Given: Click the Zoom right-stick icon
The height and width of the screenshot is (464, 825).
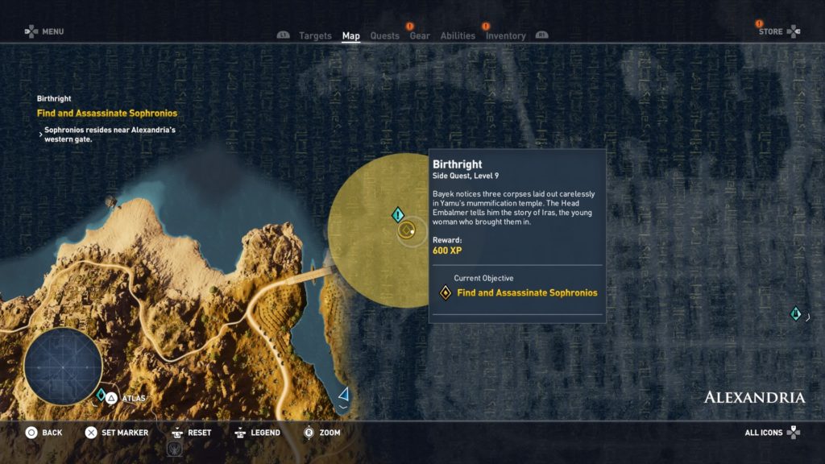Looking at the screenshot, I should click(x=308, y=433).
